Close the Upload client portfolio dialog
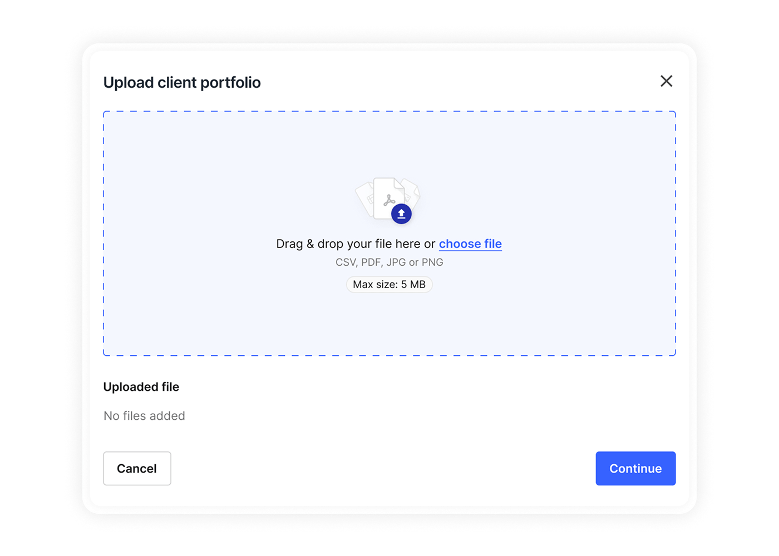 (666, 81)
